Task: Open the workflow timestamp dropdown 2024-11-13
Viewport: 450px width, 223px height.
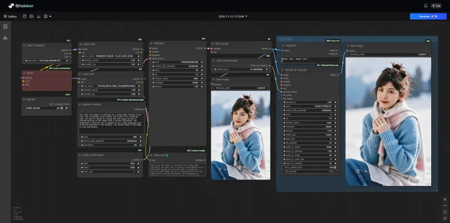Action: tap(233, 16)
